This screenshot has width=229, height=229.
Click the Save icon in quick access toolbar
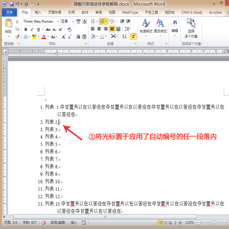(x=11, y=4)
